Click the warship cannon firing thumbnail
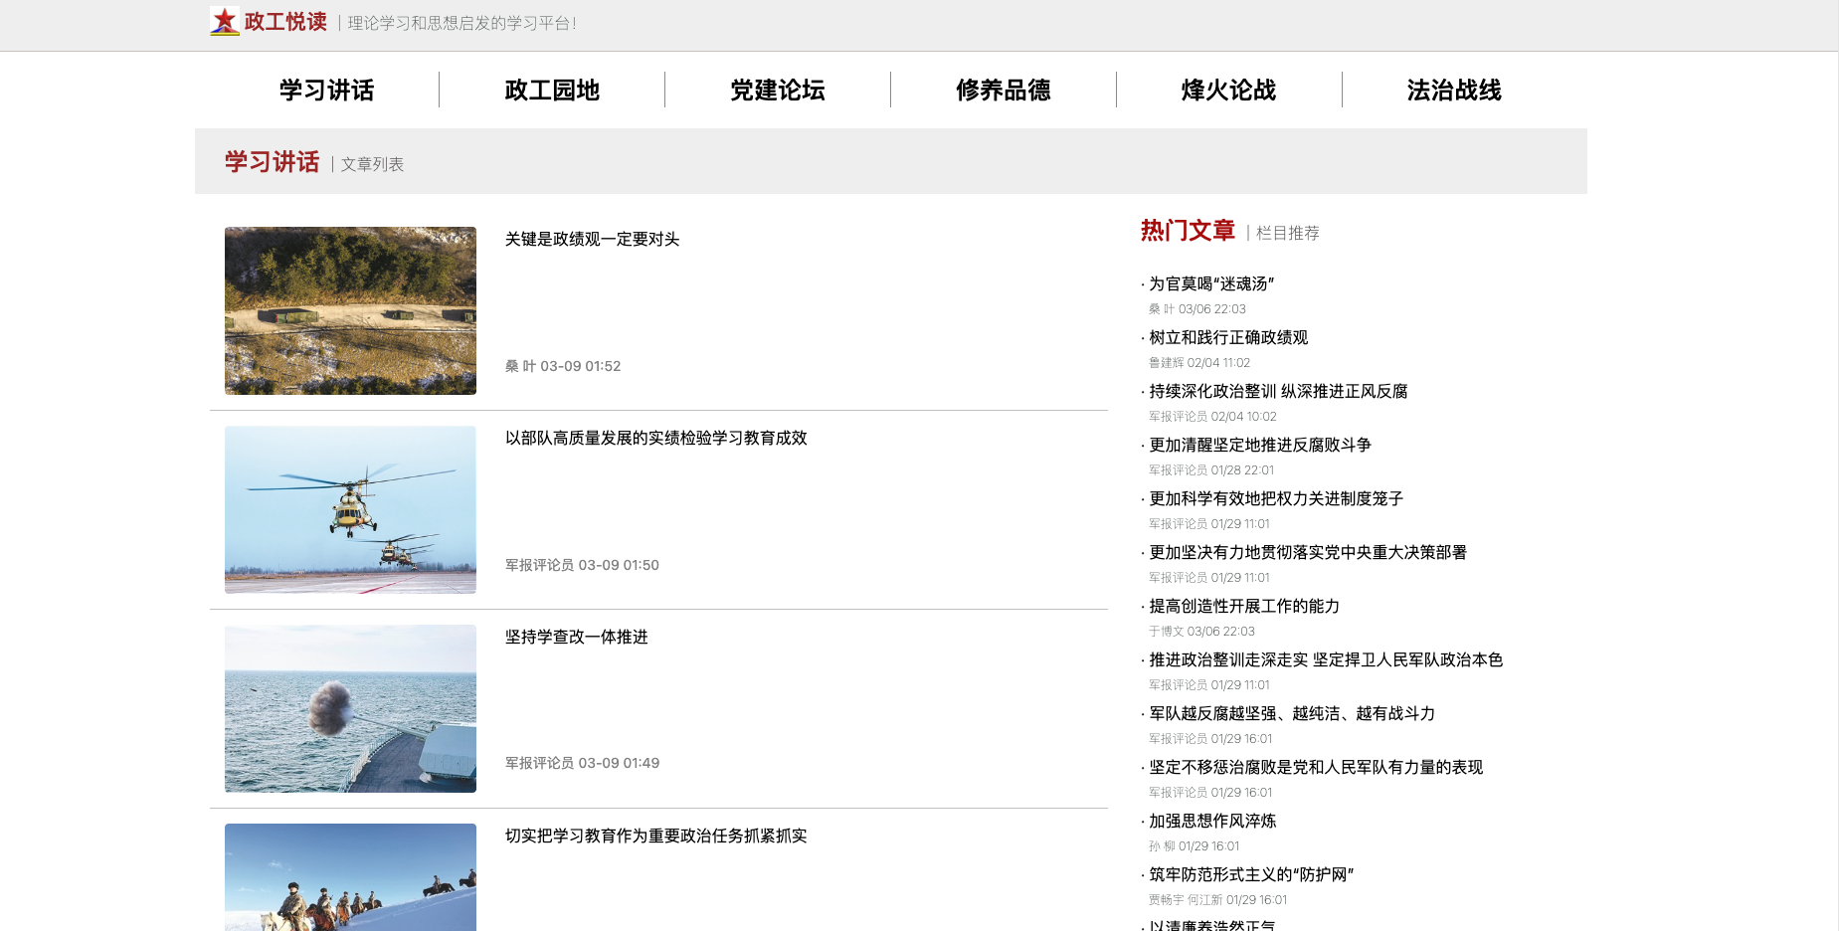Image resolution: width=1839 pixels, height=931 pixels. 350,708
